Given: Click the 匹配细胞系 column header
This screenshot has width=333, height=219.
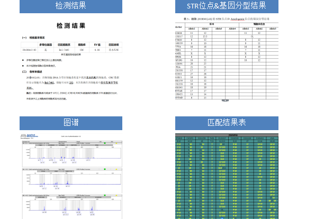Looking at the screenshot, I should coord(64,45).
